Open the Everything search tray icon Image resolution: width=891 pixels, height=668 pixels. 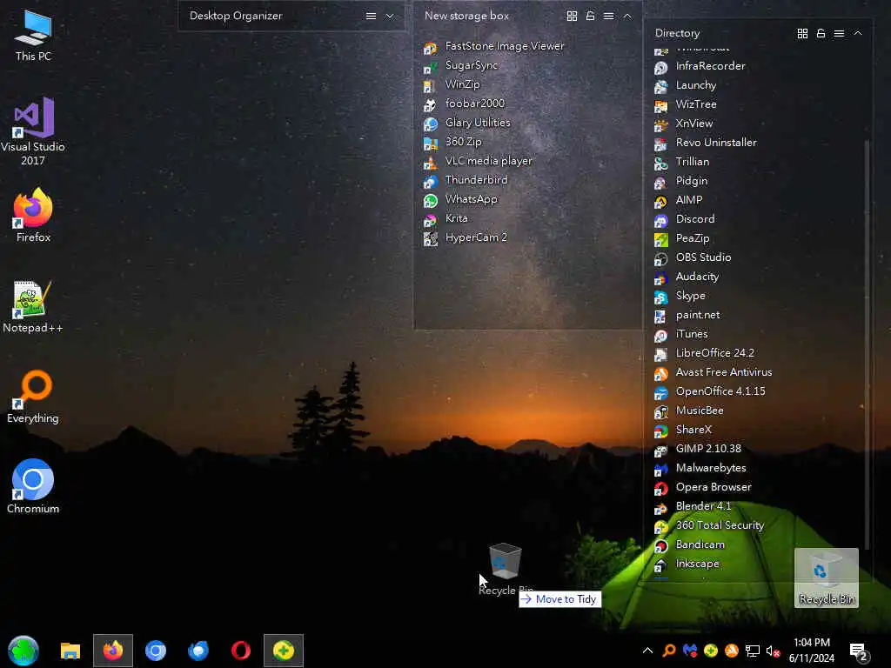pyautogui.click(x=669, y=651)
